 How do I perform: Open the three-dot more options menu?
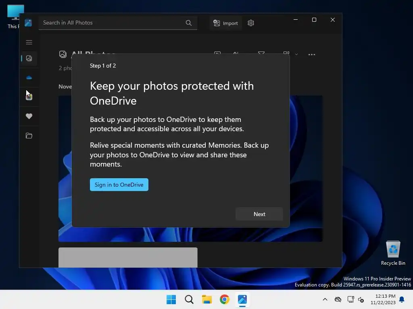pyautogui.click(x=312, y=55)
